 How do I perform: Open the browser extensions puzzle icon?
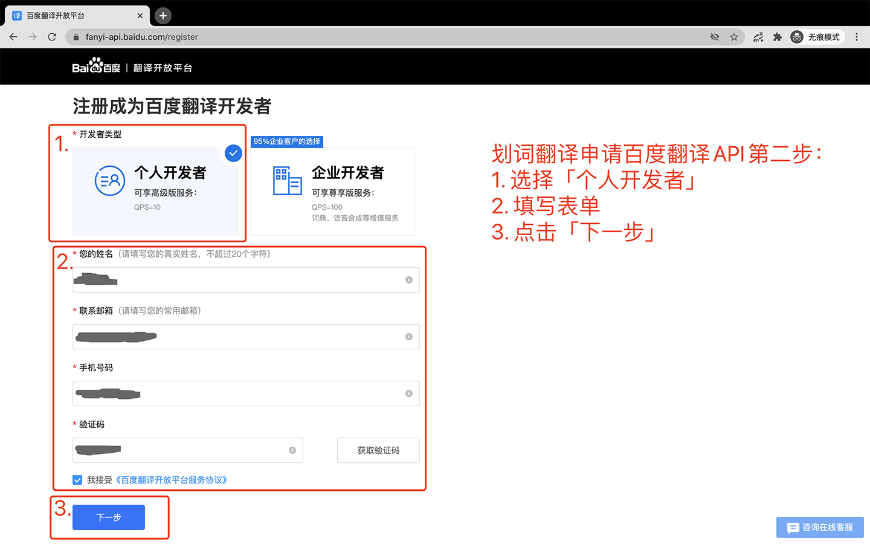click(778, 37)
